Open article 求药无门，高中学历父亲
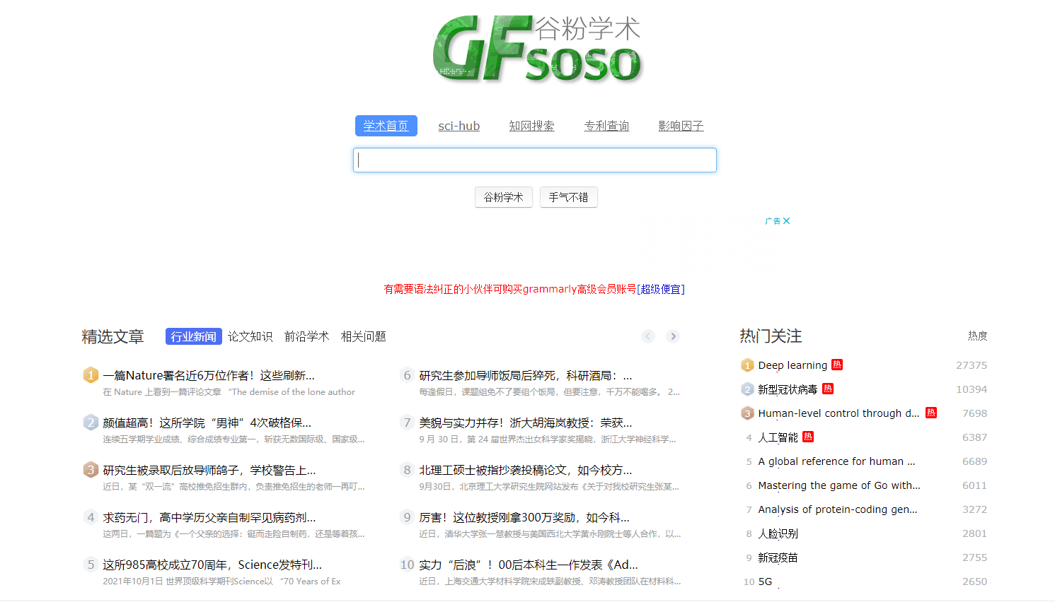1055x602 pixels. pos(209,517)
